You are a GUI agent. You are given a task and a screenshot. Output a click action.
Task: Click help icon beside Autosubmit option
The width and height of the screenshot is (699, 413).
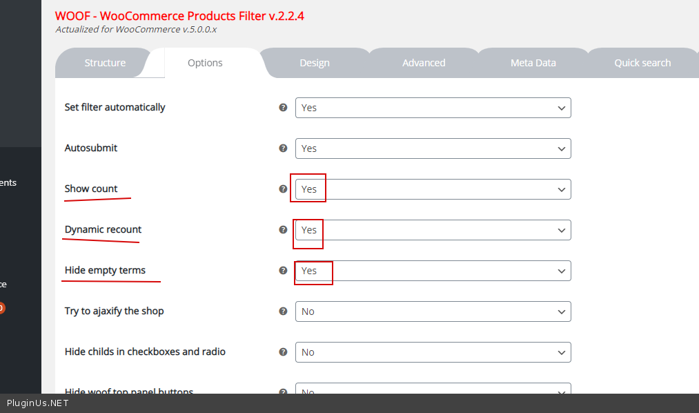pyautogui.click(x=283, y=148)
